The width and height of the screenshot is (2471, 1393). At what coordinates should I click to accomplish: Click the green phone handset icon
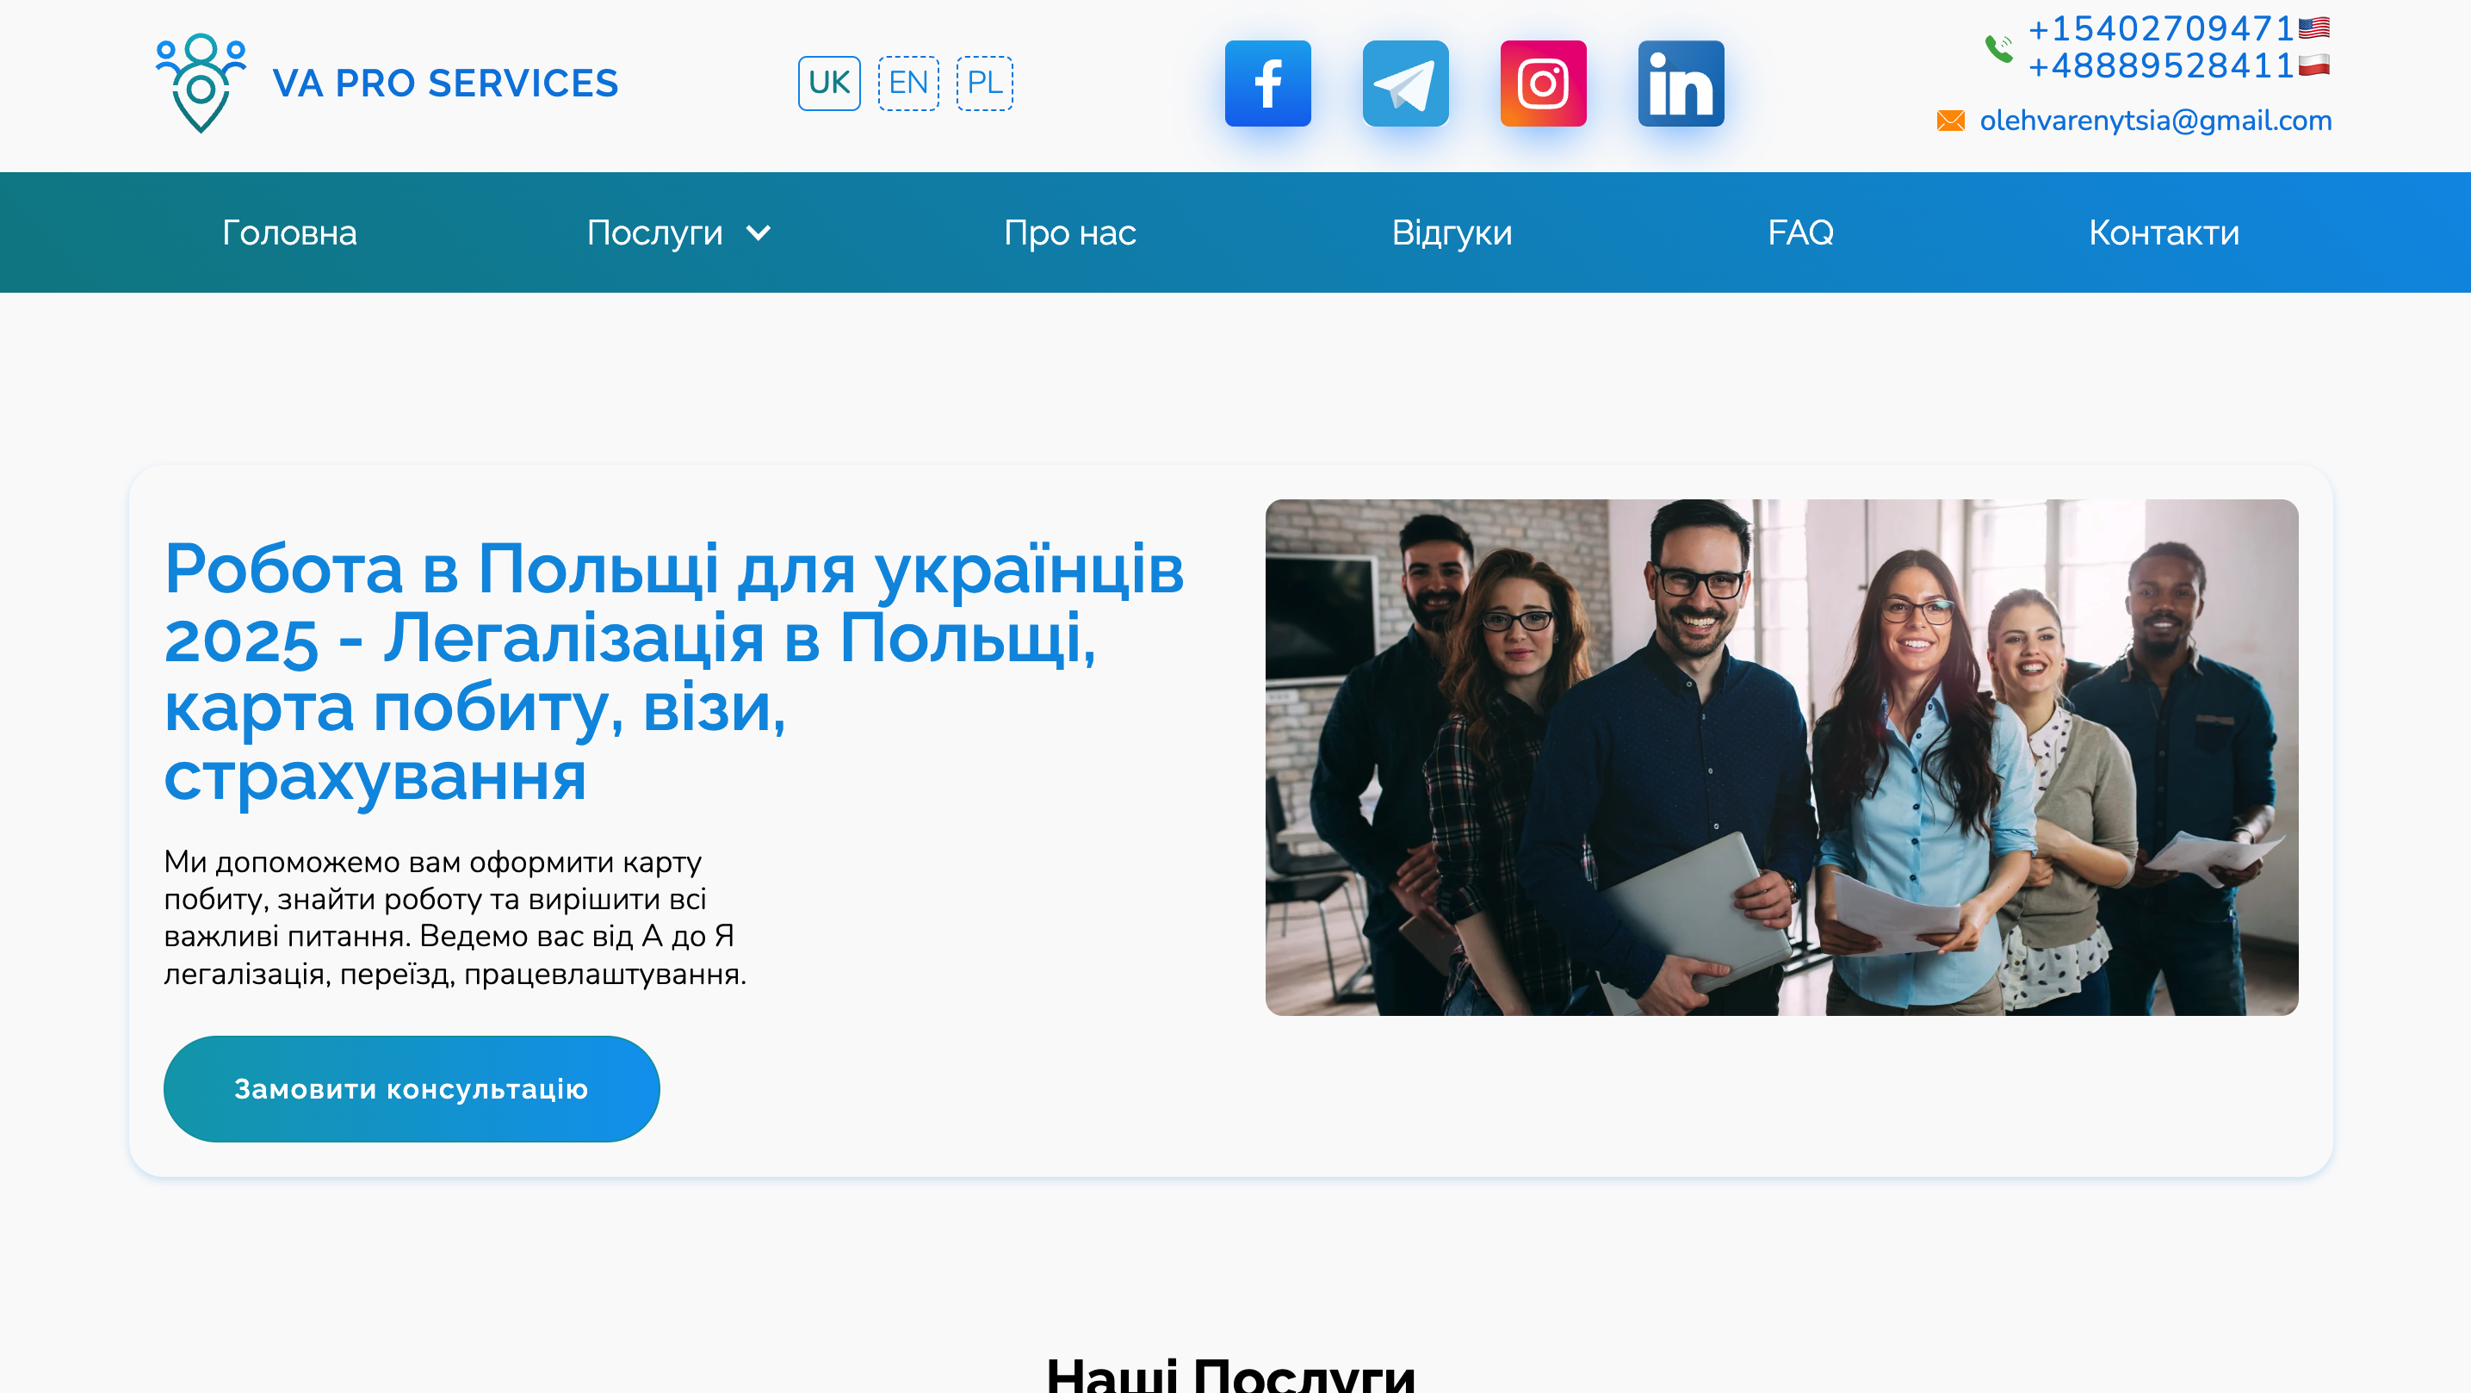click(1999, 48)
